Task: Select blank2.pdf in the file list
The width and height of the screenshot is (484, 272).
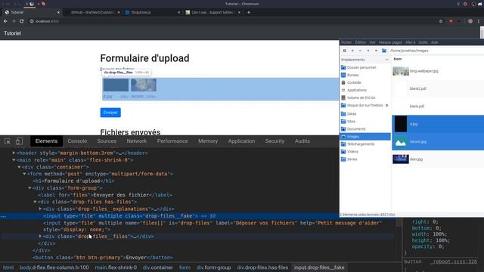Action: [x=438, y=88]
